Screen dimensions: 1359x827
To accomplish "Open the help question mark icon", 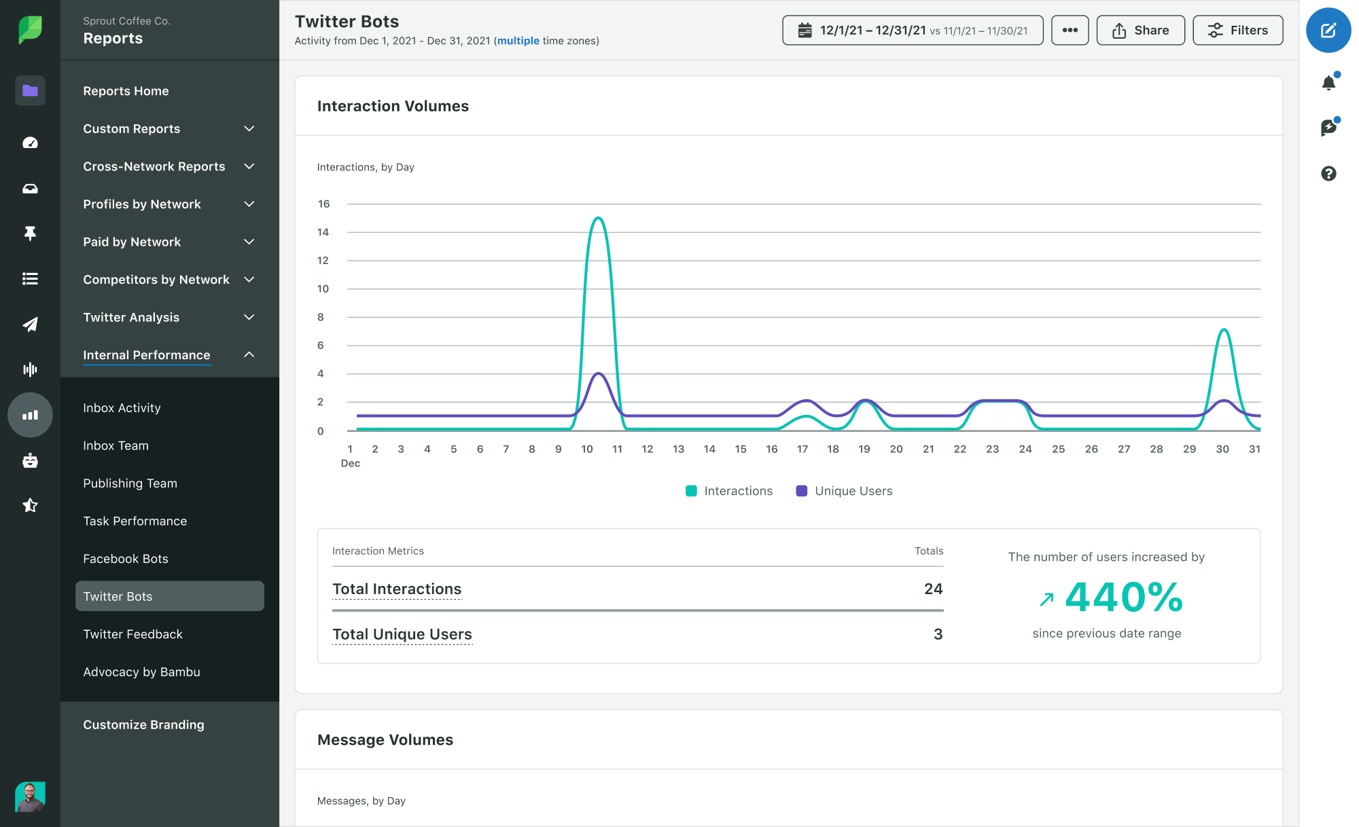I will pos(1328,174).
